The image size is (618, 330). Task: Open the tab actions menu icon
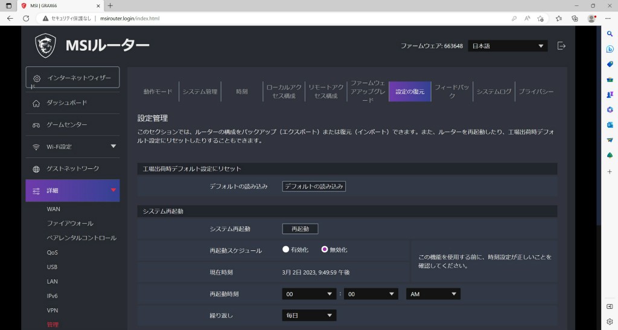coord(8,6)
